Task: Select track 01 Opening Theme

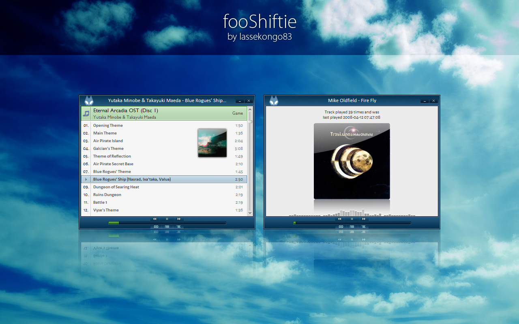Action: tap(164, 126)
